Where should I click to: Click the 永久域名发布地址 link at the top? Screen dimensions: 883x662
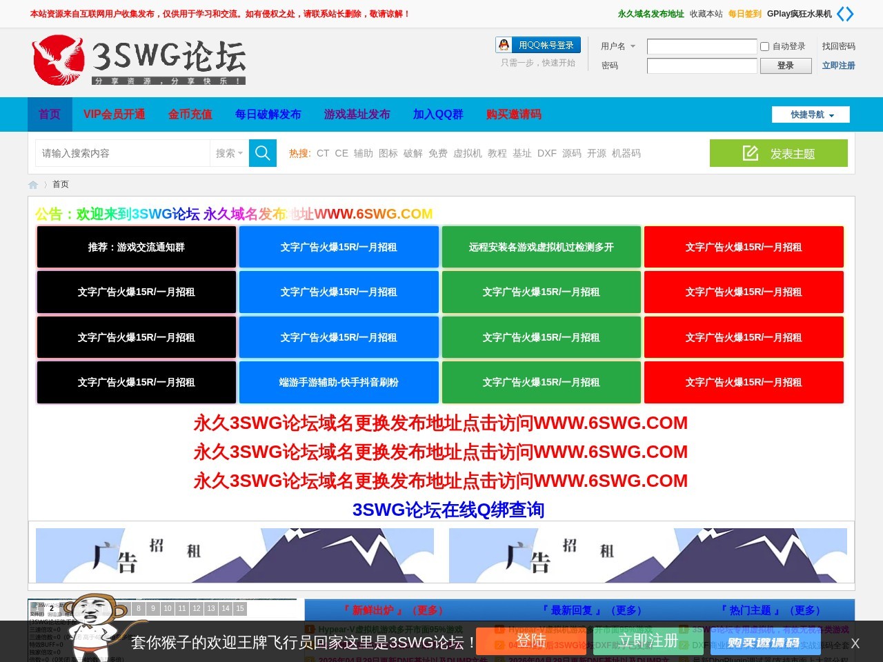[651, 14]
